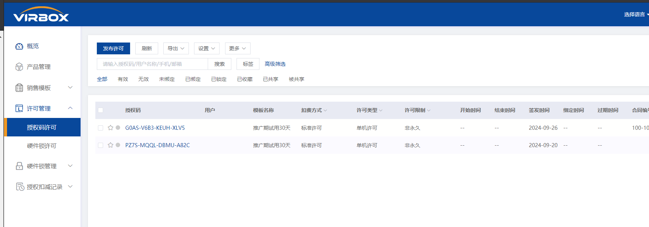Screen dimensions: 649x227
Task: Click the 2024-09-26 issue date cell
Action: 543,128
